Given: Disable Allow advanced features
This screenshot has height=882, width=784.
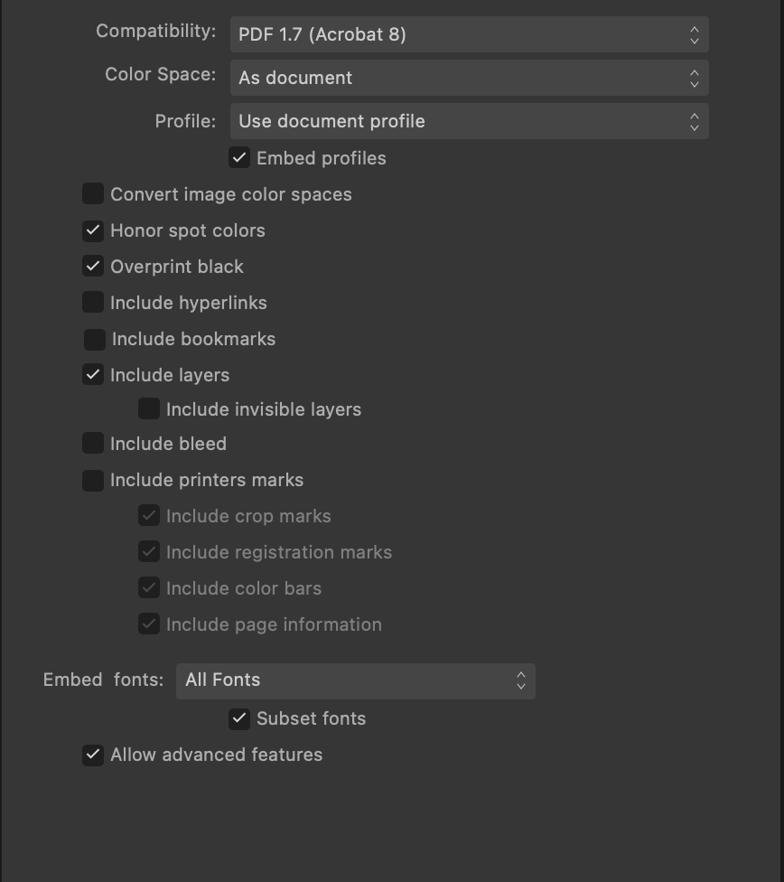Looking at the screenshot, I should point(93,755).
